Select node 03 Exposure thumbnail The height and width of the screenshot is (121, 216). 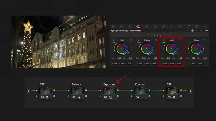[109, 91]
